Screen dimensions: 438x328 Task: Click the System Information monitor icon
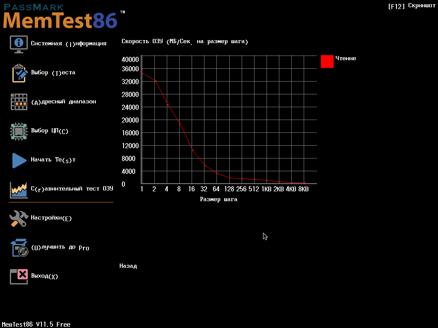tap(19, 44)
